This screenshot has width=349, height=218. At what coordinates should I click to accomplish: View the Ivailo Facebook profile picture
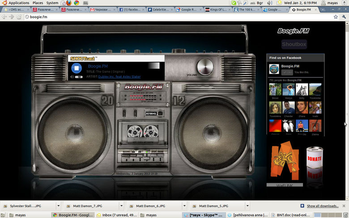click(315, 108)
